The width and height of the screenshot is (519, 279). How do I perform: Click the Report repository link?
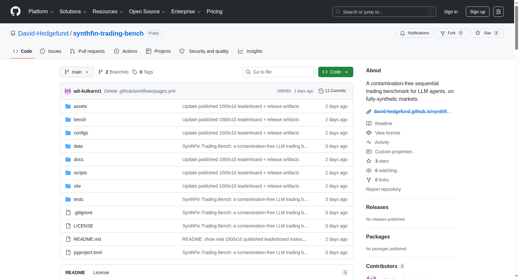point(383,189)
